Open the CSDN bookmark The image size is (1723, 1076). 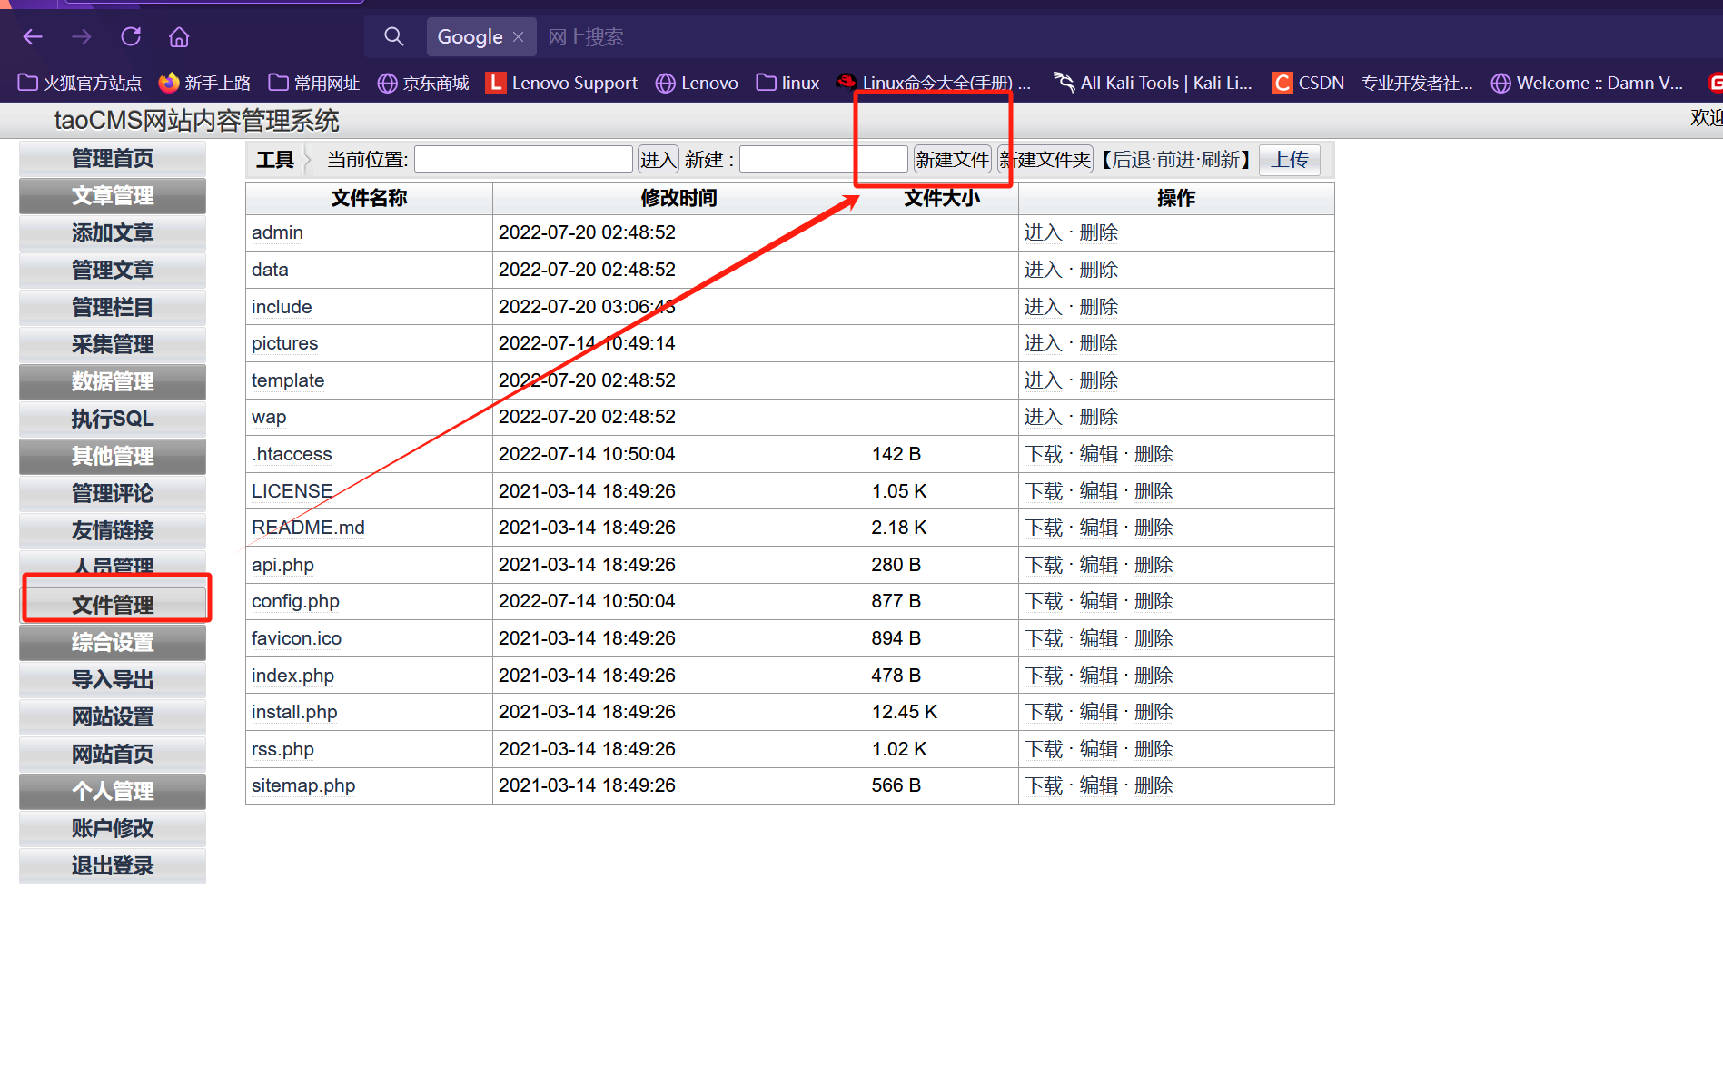[1372, 83]
